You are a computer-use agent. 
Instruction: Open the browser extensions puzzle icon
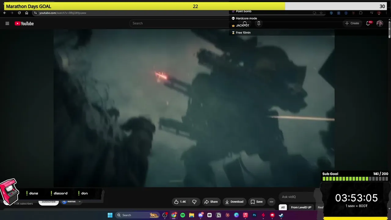pos(361,13)
